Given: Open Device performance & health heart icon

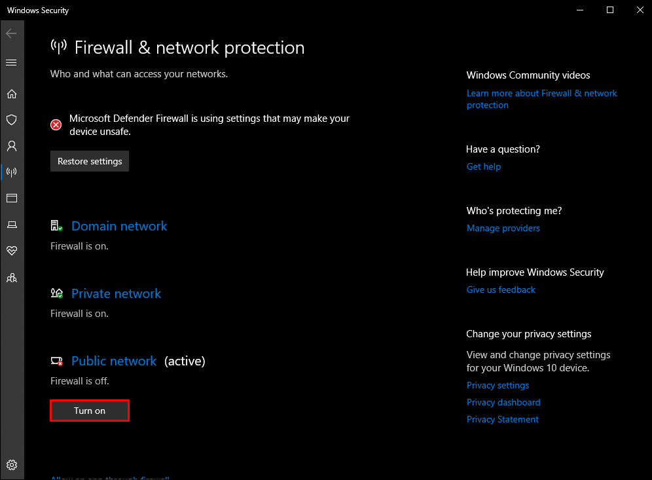Looking at the screenshot, I should tap(12, 250).
